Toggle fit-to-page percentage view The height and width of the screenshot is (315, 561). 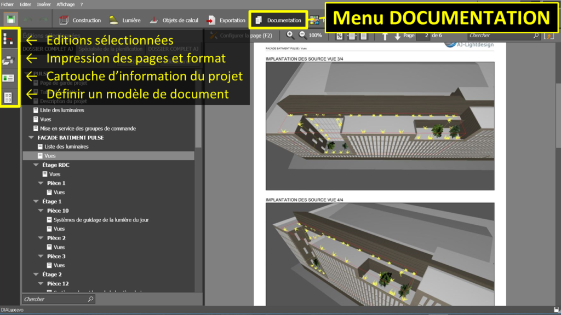pos(340,35)
